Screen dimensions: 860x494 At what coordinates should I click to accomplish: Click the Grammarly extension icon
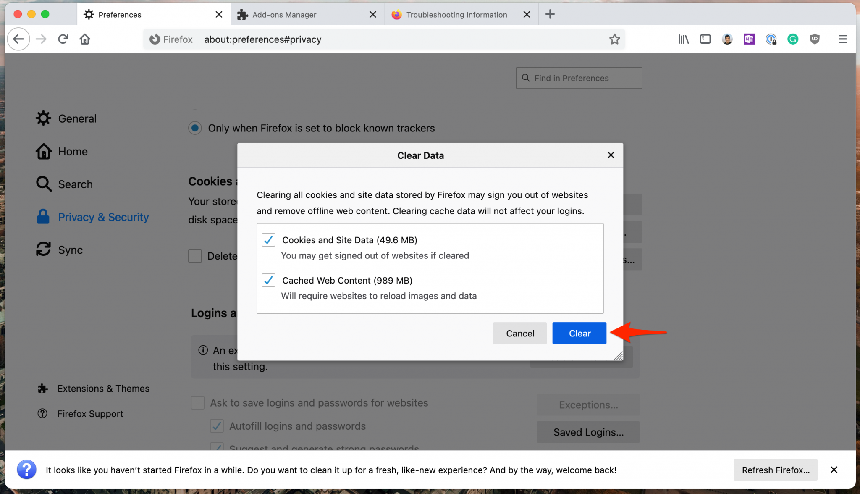pos(792,39)
